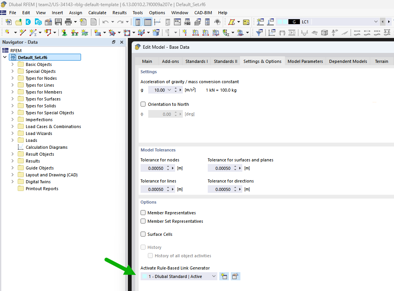Viewport: 394px width, 291px height.
Task: Open the Tools menu
Action: (x=138, y=13)
